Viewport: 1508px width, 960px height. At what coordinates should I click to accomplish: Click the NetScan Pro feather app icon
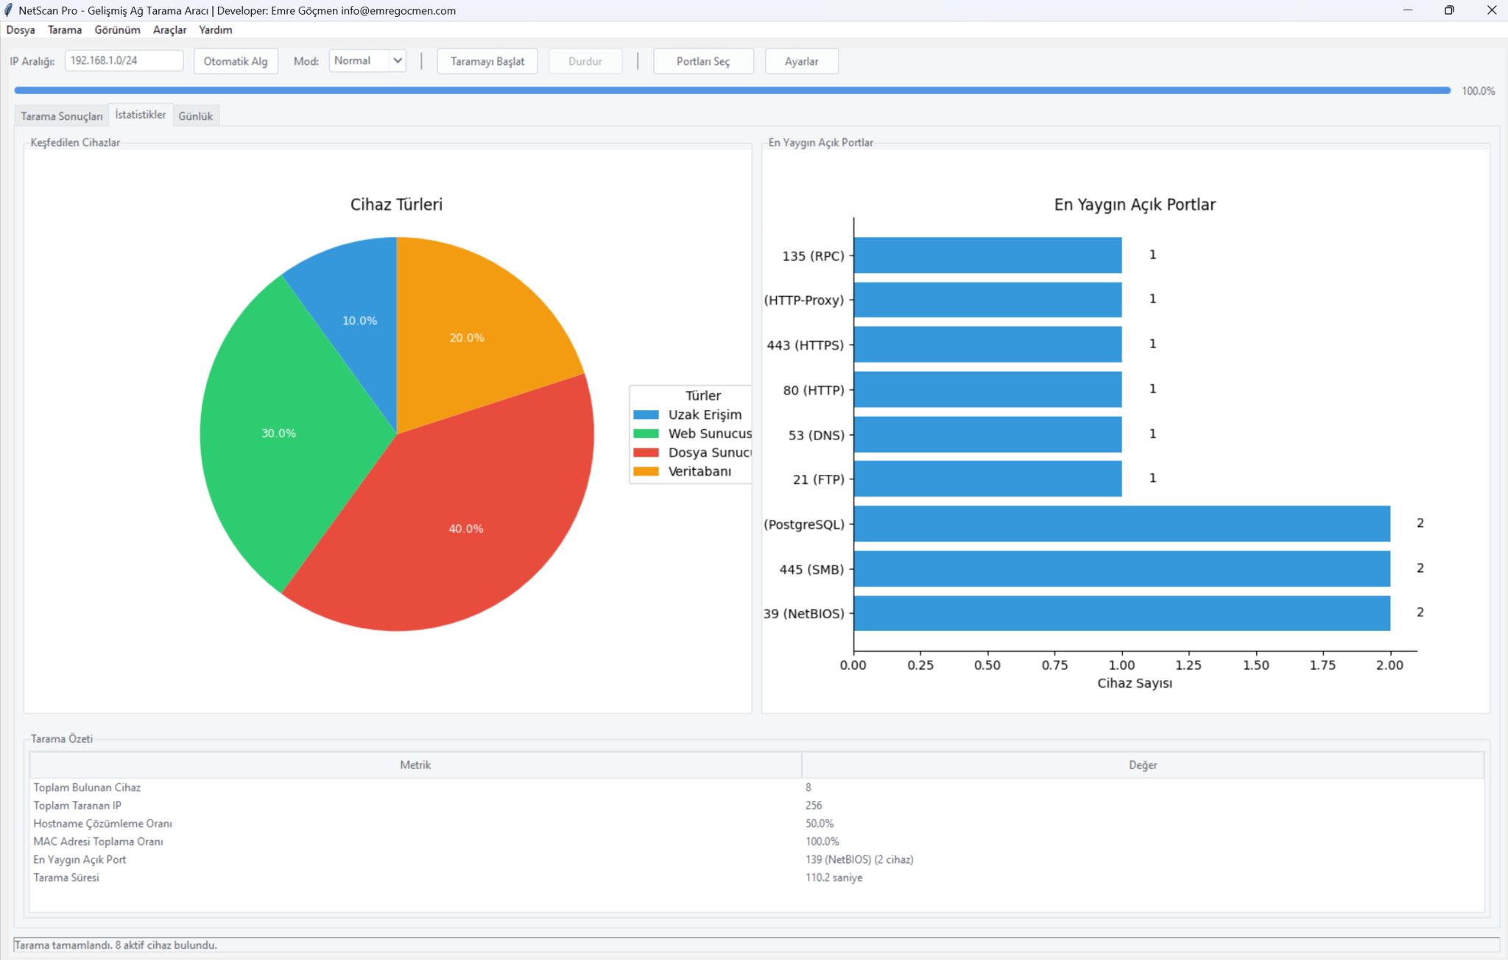click(x=8, y=10)
